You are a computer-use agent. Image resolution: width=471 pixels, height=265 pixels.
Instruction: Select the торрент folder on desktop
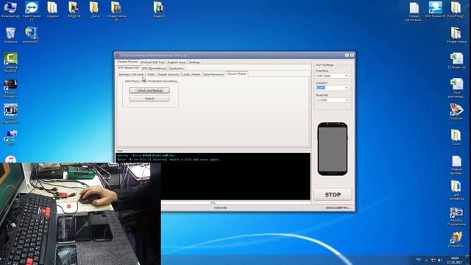[52, 10]
